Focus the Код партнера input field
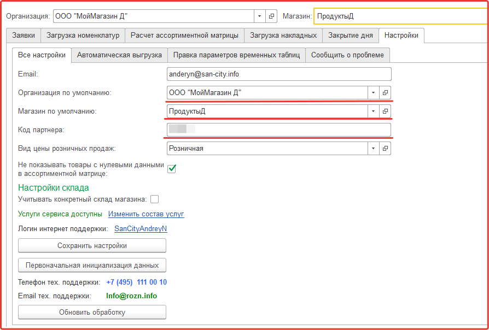489x330 pixels. pyautogui.click(x=279, y=129)
